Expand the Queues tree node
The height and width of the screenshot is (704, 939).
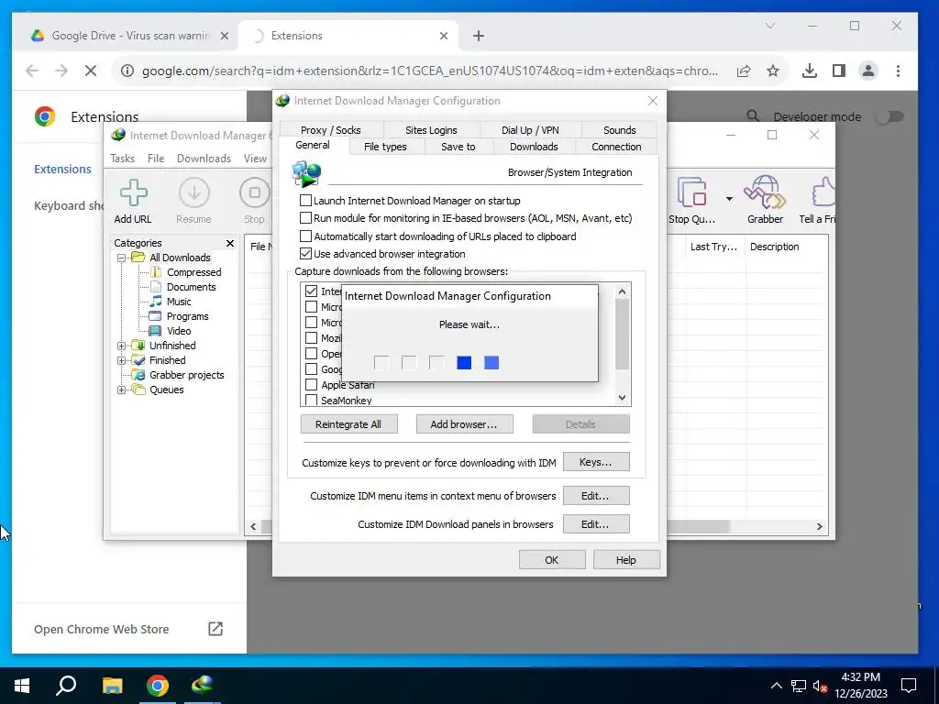[122, 390]
